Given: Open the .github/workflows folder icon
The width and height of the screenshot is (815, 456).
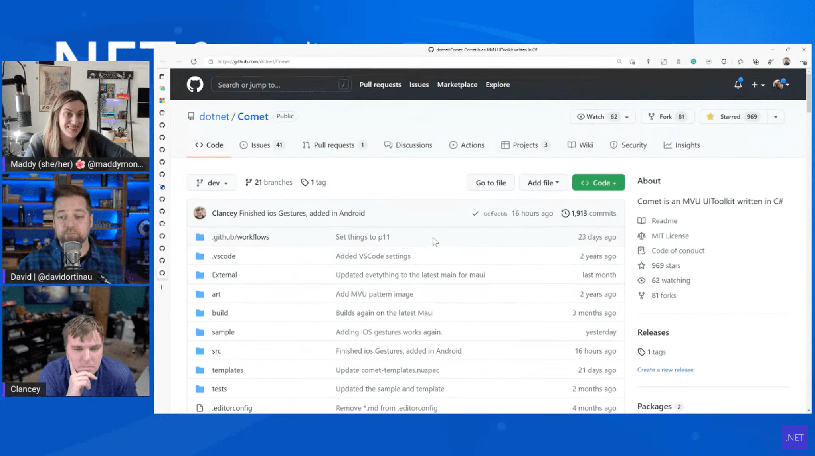Looking at the screenshot, I should (x=200, y=237).
